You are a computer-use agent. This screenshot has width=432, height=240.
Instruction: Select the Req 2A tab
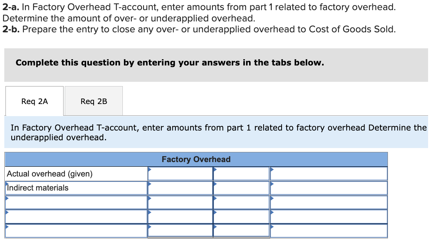click(34, 101)
